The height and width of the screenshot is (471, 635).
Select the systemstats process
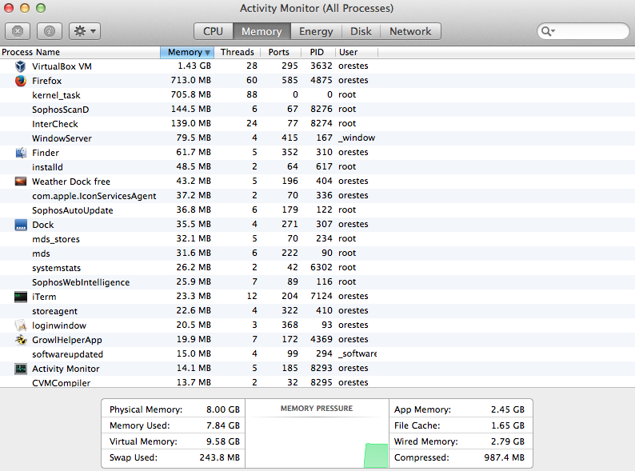pos(317,268)
